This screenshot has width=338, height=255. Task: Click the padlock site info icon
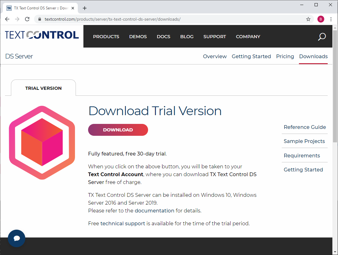tap(40, 19)
